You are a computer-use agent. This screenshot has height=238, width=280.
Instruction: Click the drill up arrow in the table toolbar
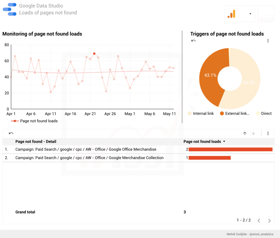coord(245,133)
